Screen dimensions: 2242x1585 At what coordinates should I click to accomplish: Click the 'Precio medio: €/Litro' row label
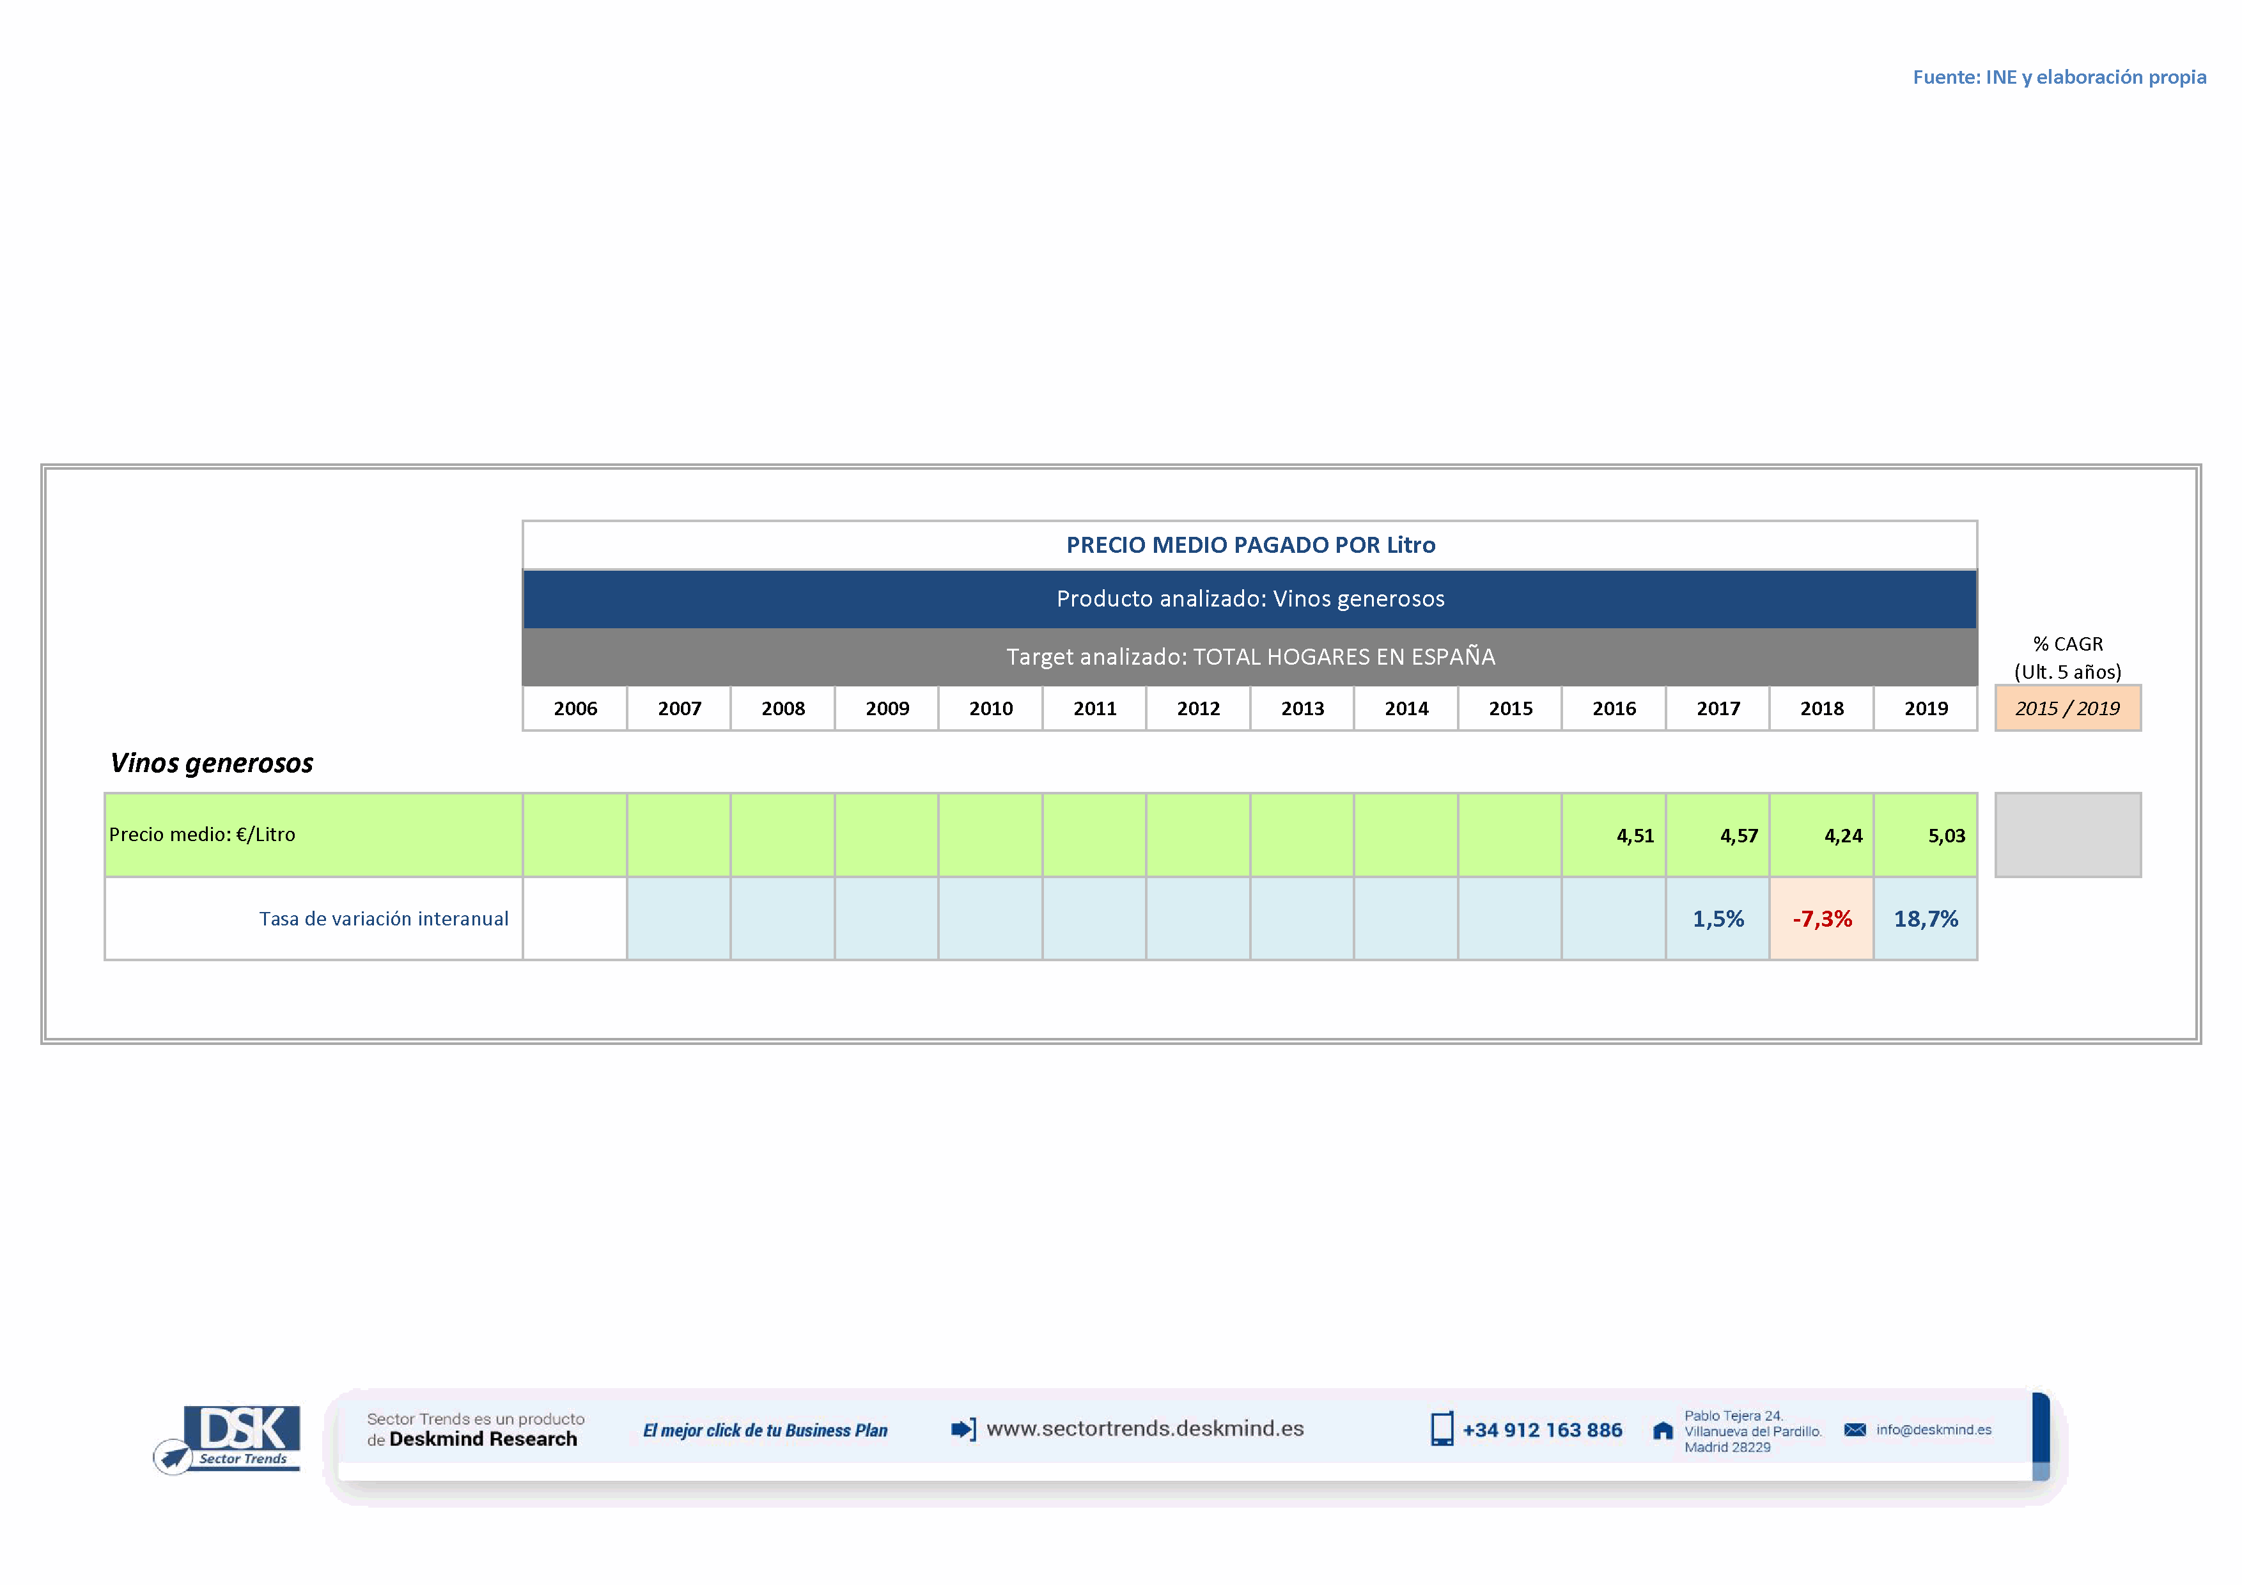pyautogui.click(x=202, y=835)
